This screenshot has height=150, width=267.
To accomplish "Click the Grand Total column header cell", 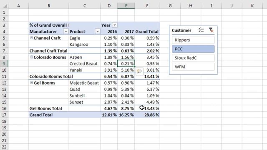I will click(147, 32).
